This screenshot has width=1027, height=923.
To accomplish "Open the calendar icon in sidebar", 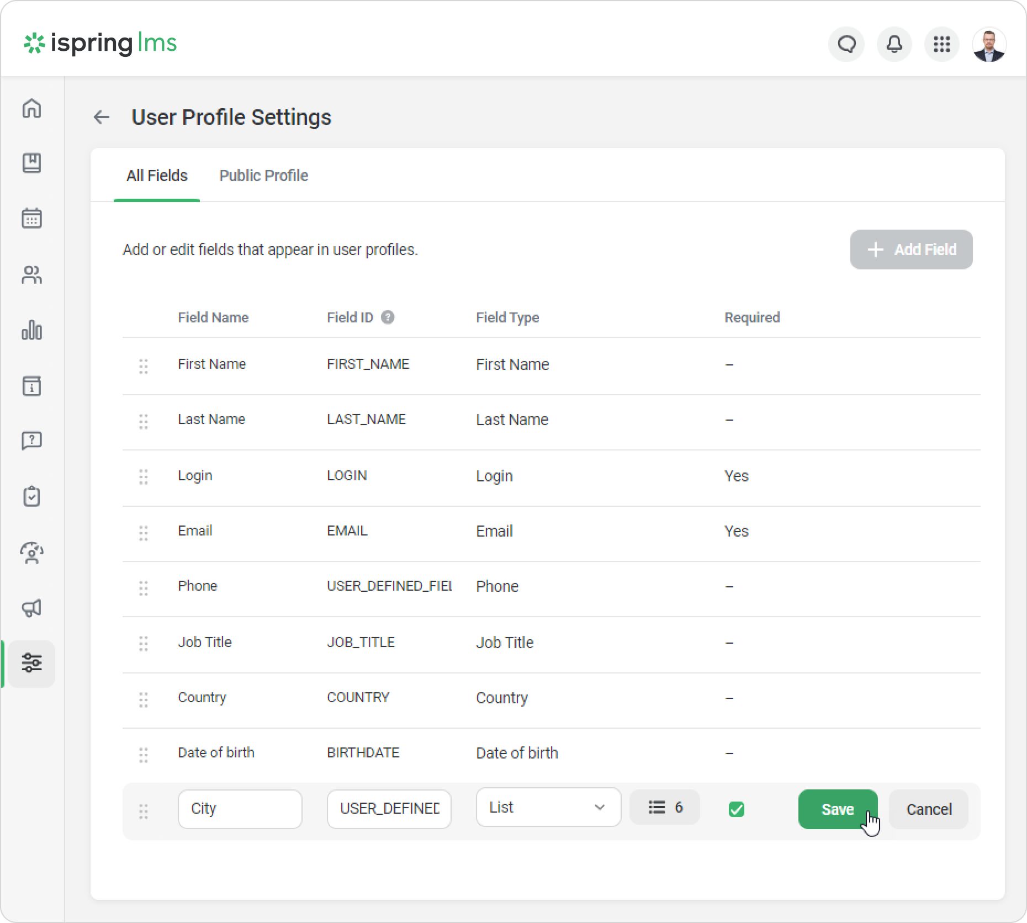I will click(31, 218).
